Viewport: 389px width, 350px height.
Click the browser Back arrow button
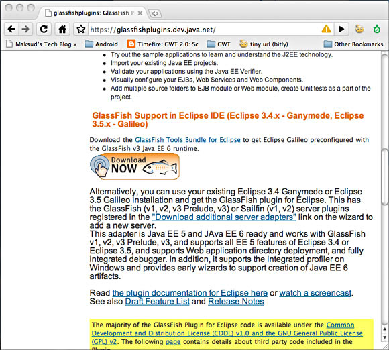[11, 30]
